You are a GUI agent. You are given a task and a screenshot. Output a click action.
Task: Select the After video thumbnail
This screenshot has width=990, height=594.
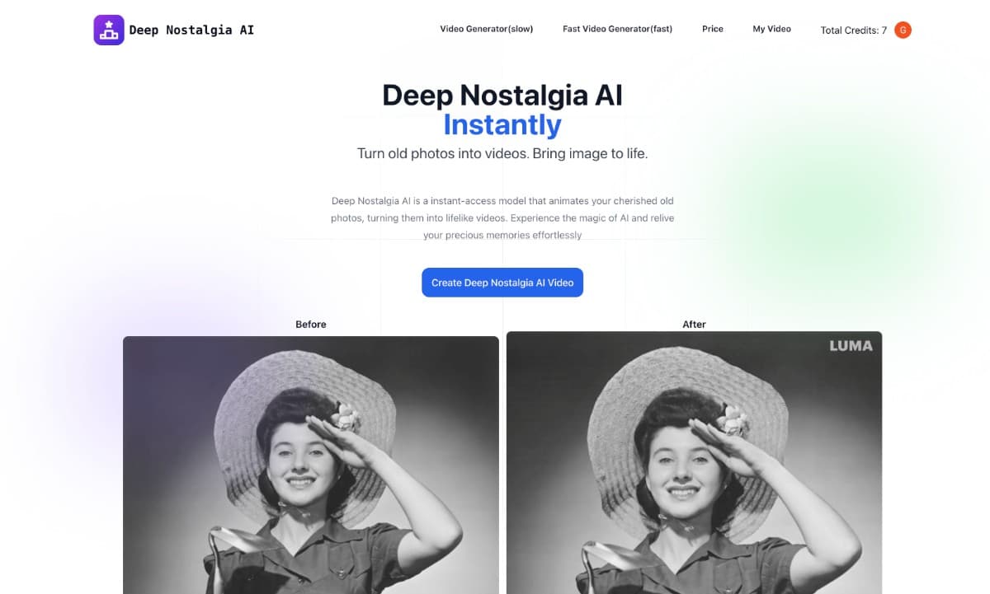pyautogui.click(x=694, y=463)
